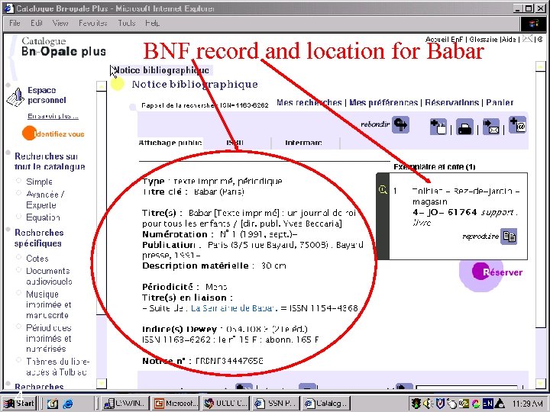
Task: Select the Cotes search option
Action: tap(19, 257)
